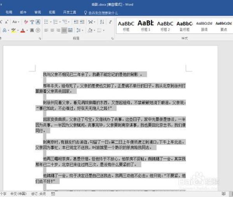The height and width of the screenshot is (197, 233).
Task: Click language indicator 中文(中国) in status bar
Action: tap(18, 194)
